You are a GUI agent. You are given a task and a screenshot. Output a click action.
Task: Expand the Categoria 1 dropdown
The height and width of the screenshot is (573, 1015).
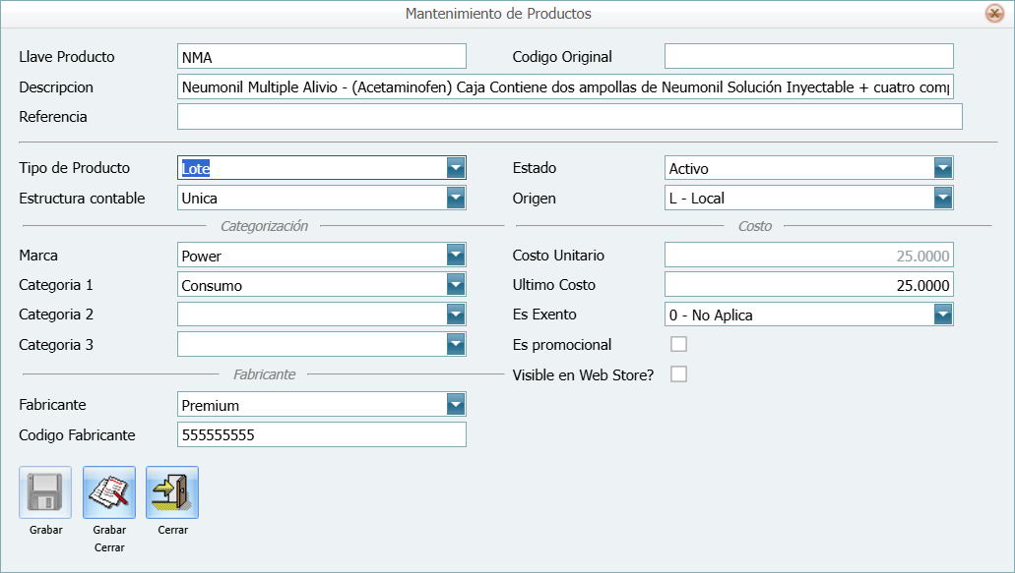(455, 285)
